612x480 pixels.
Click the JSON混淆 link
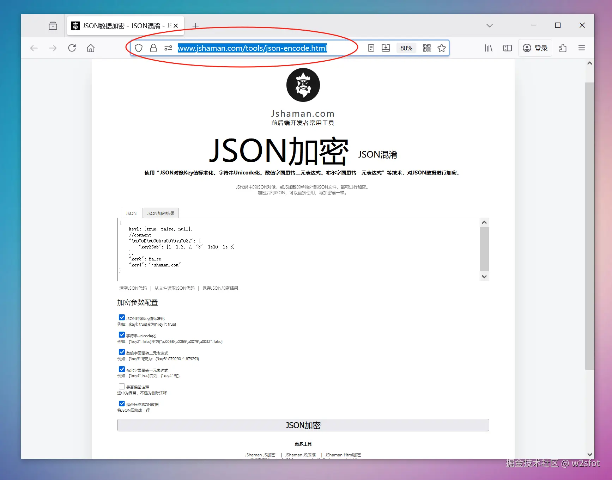pyautogui.click(x=377, y=154)
